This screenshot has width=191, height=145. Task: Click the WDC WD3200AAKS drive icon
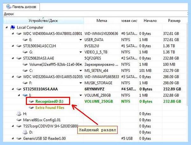(19, 77)
